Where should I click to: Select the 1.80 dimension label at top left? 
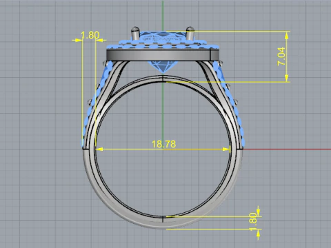[90, 35]
